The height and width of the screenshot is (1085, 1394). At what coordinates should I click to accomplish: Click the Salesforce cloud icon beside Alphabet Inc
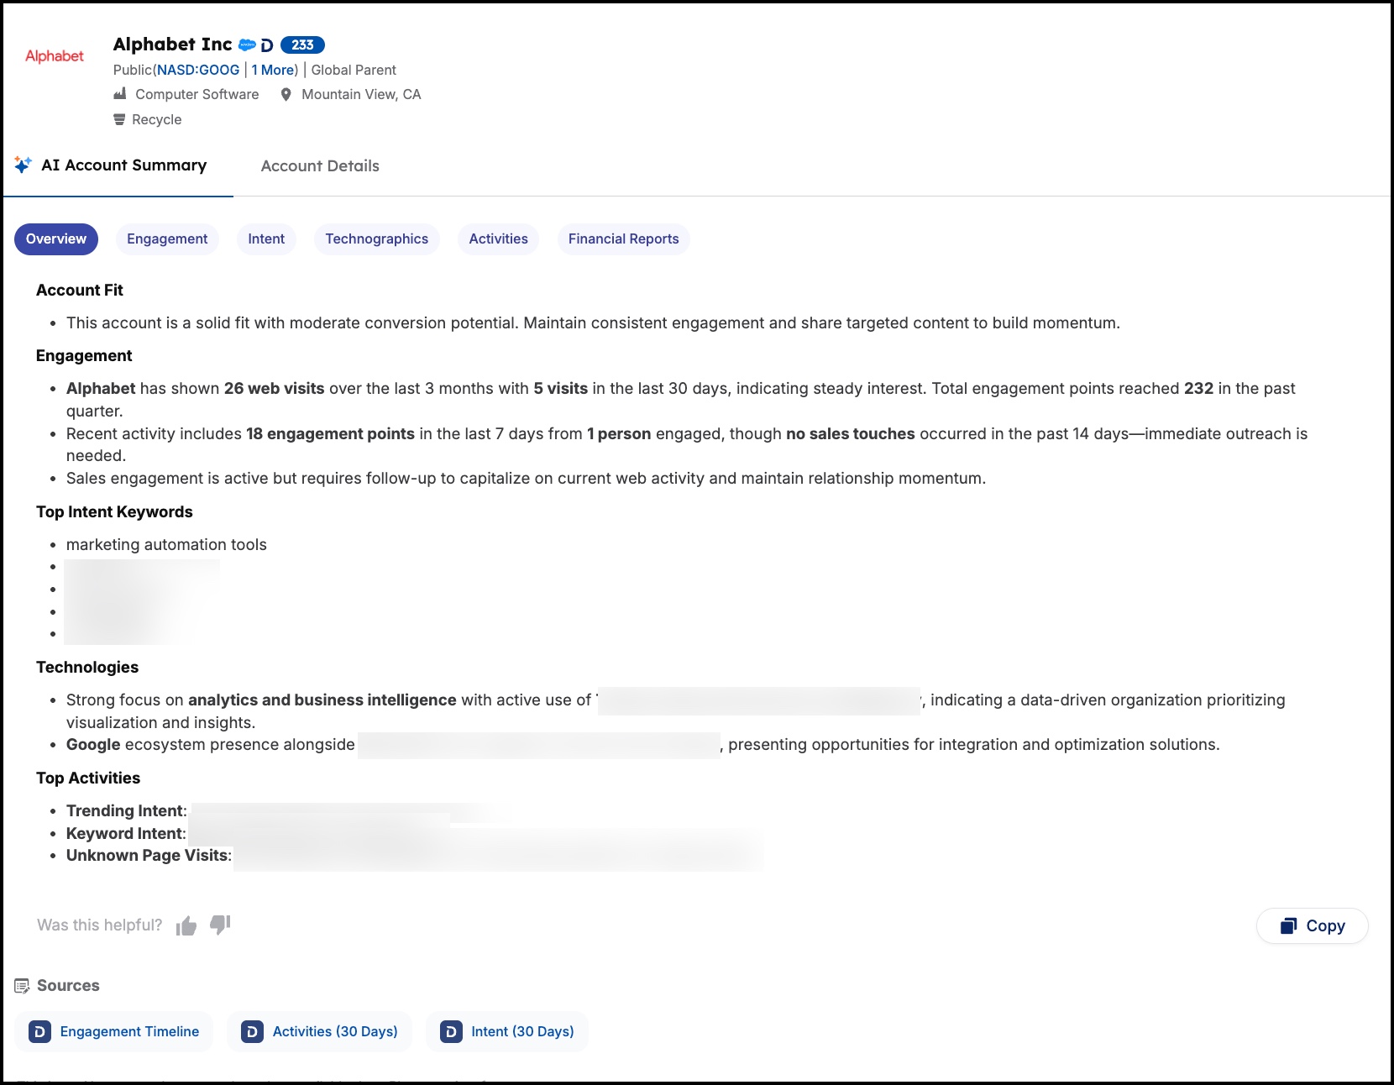coord(247,45)
